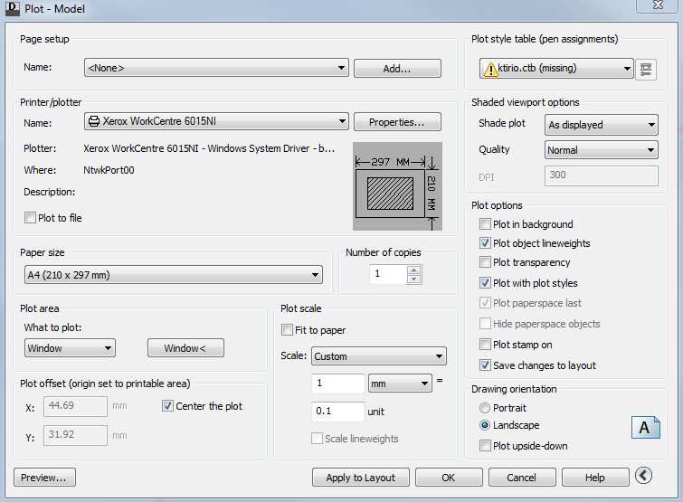Open the Page setup Name dropdown

[216, 68]
